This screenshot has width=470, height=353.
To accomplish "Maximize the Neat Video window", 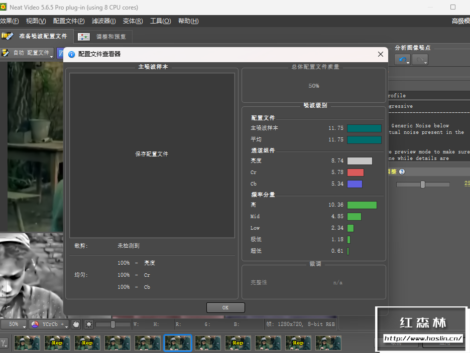I will 453,7.
